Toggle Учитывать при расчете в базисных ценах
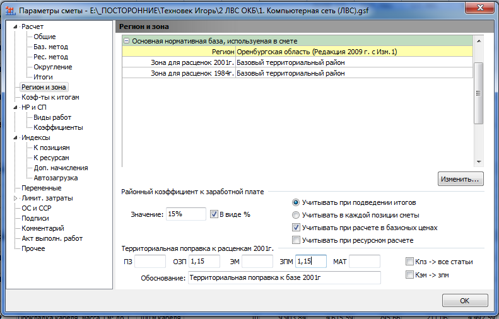This screenshot has width=499, height=319. (296, 228)
